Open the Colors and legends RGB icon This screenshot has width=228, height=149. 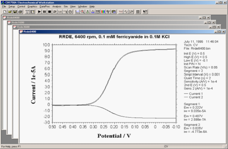click(103, 12)
